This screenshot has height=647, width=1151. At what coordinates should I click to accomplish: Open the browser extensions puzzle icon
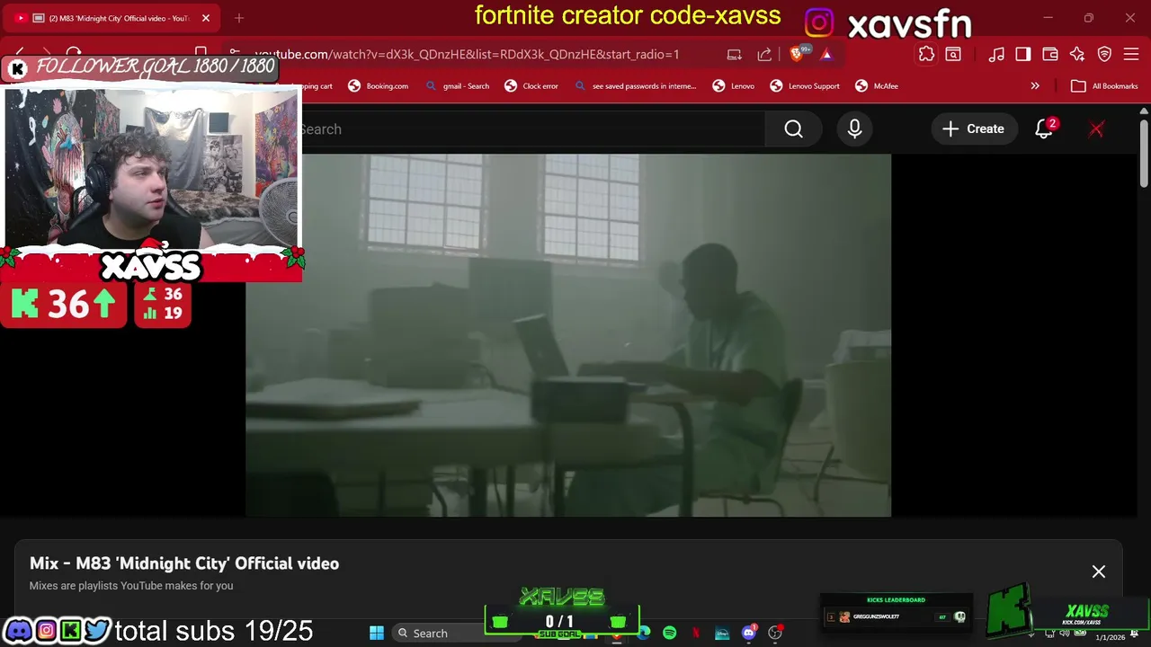click(926, 54)
